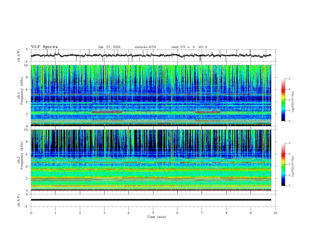Select the "ch.1(V)" vertical axis label

tap(19, 55)
